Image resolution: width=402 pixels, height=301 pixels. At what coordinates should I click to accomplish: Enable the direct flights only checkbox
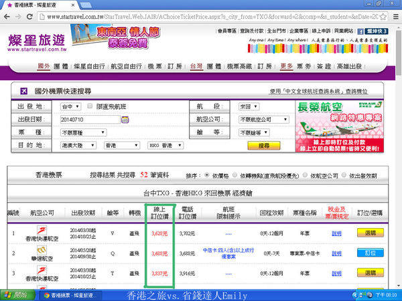click(x=90, y=106)
